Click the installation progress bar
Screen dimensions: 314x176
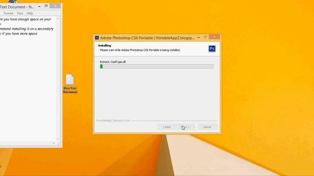[157, 66]
